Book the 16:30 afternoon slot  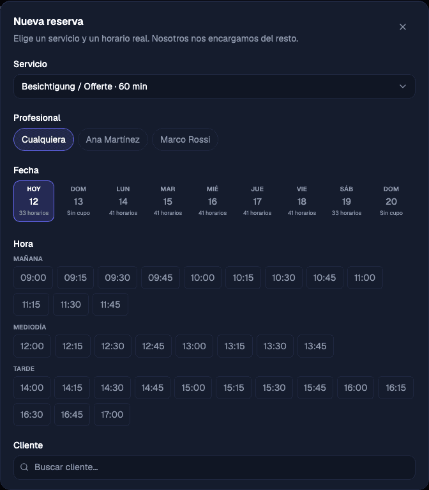click(32, 415)
